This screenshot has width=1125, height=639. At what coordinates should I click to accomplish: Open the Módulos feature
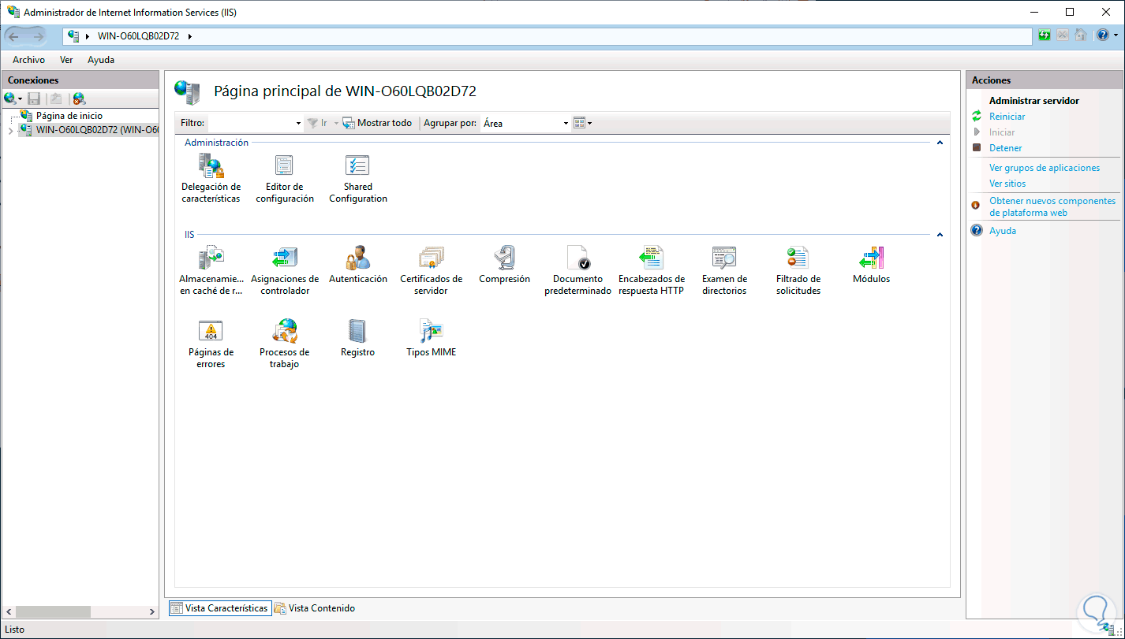pyautogui.click(x=872, y=265)
